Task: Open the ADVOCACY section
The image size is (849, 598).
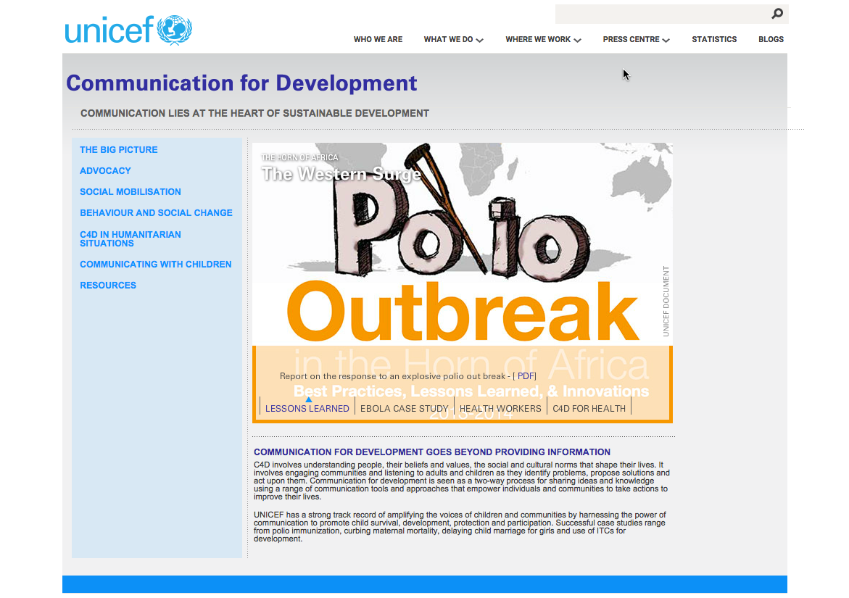Action: click(x=106, y=171)
